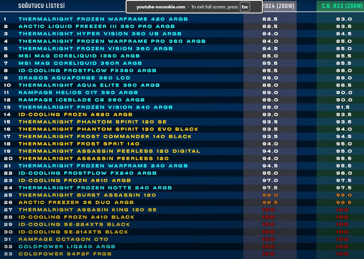Select Rampage Helios C17 360 ARGB
The width and height of the screenshot is (364, 259).
pos(78,93)
